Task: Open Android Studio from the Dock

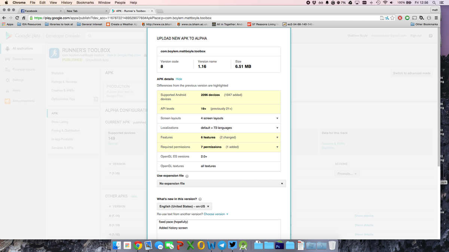Action: click(x=243, y=245)
